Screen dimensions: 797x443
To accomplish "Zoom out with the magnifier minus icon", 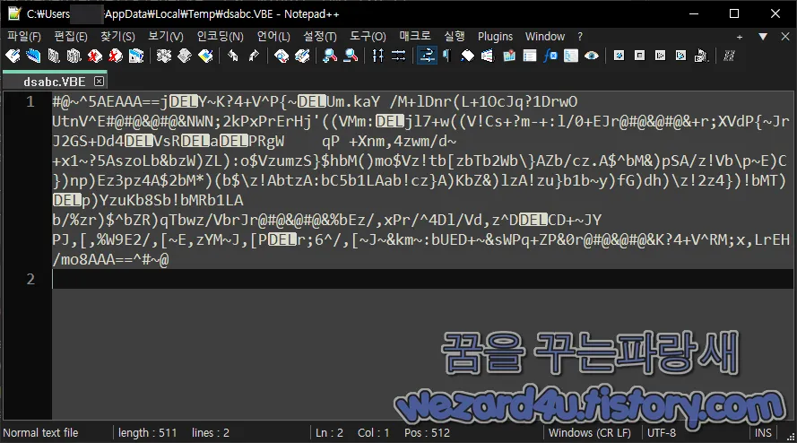I will point(351,56).
